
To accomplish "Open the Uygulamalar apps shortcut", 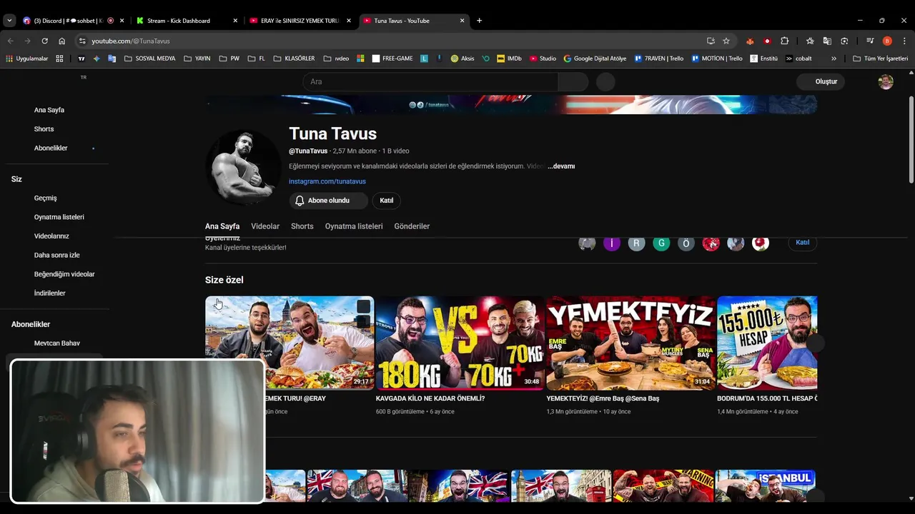I will click(x=27, y=59).
